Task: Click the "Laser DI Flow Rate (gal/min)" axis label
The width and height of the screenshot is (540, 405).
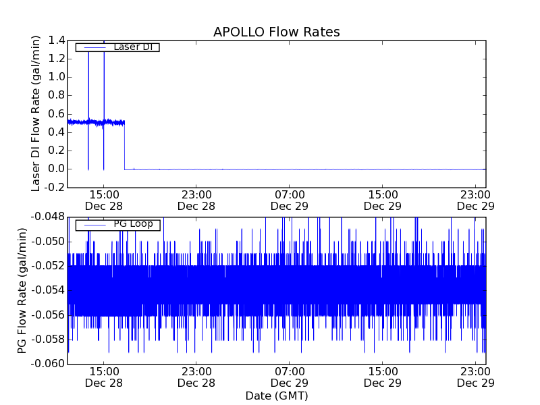Action: pyautogui.click(x=36, y=113)
